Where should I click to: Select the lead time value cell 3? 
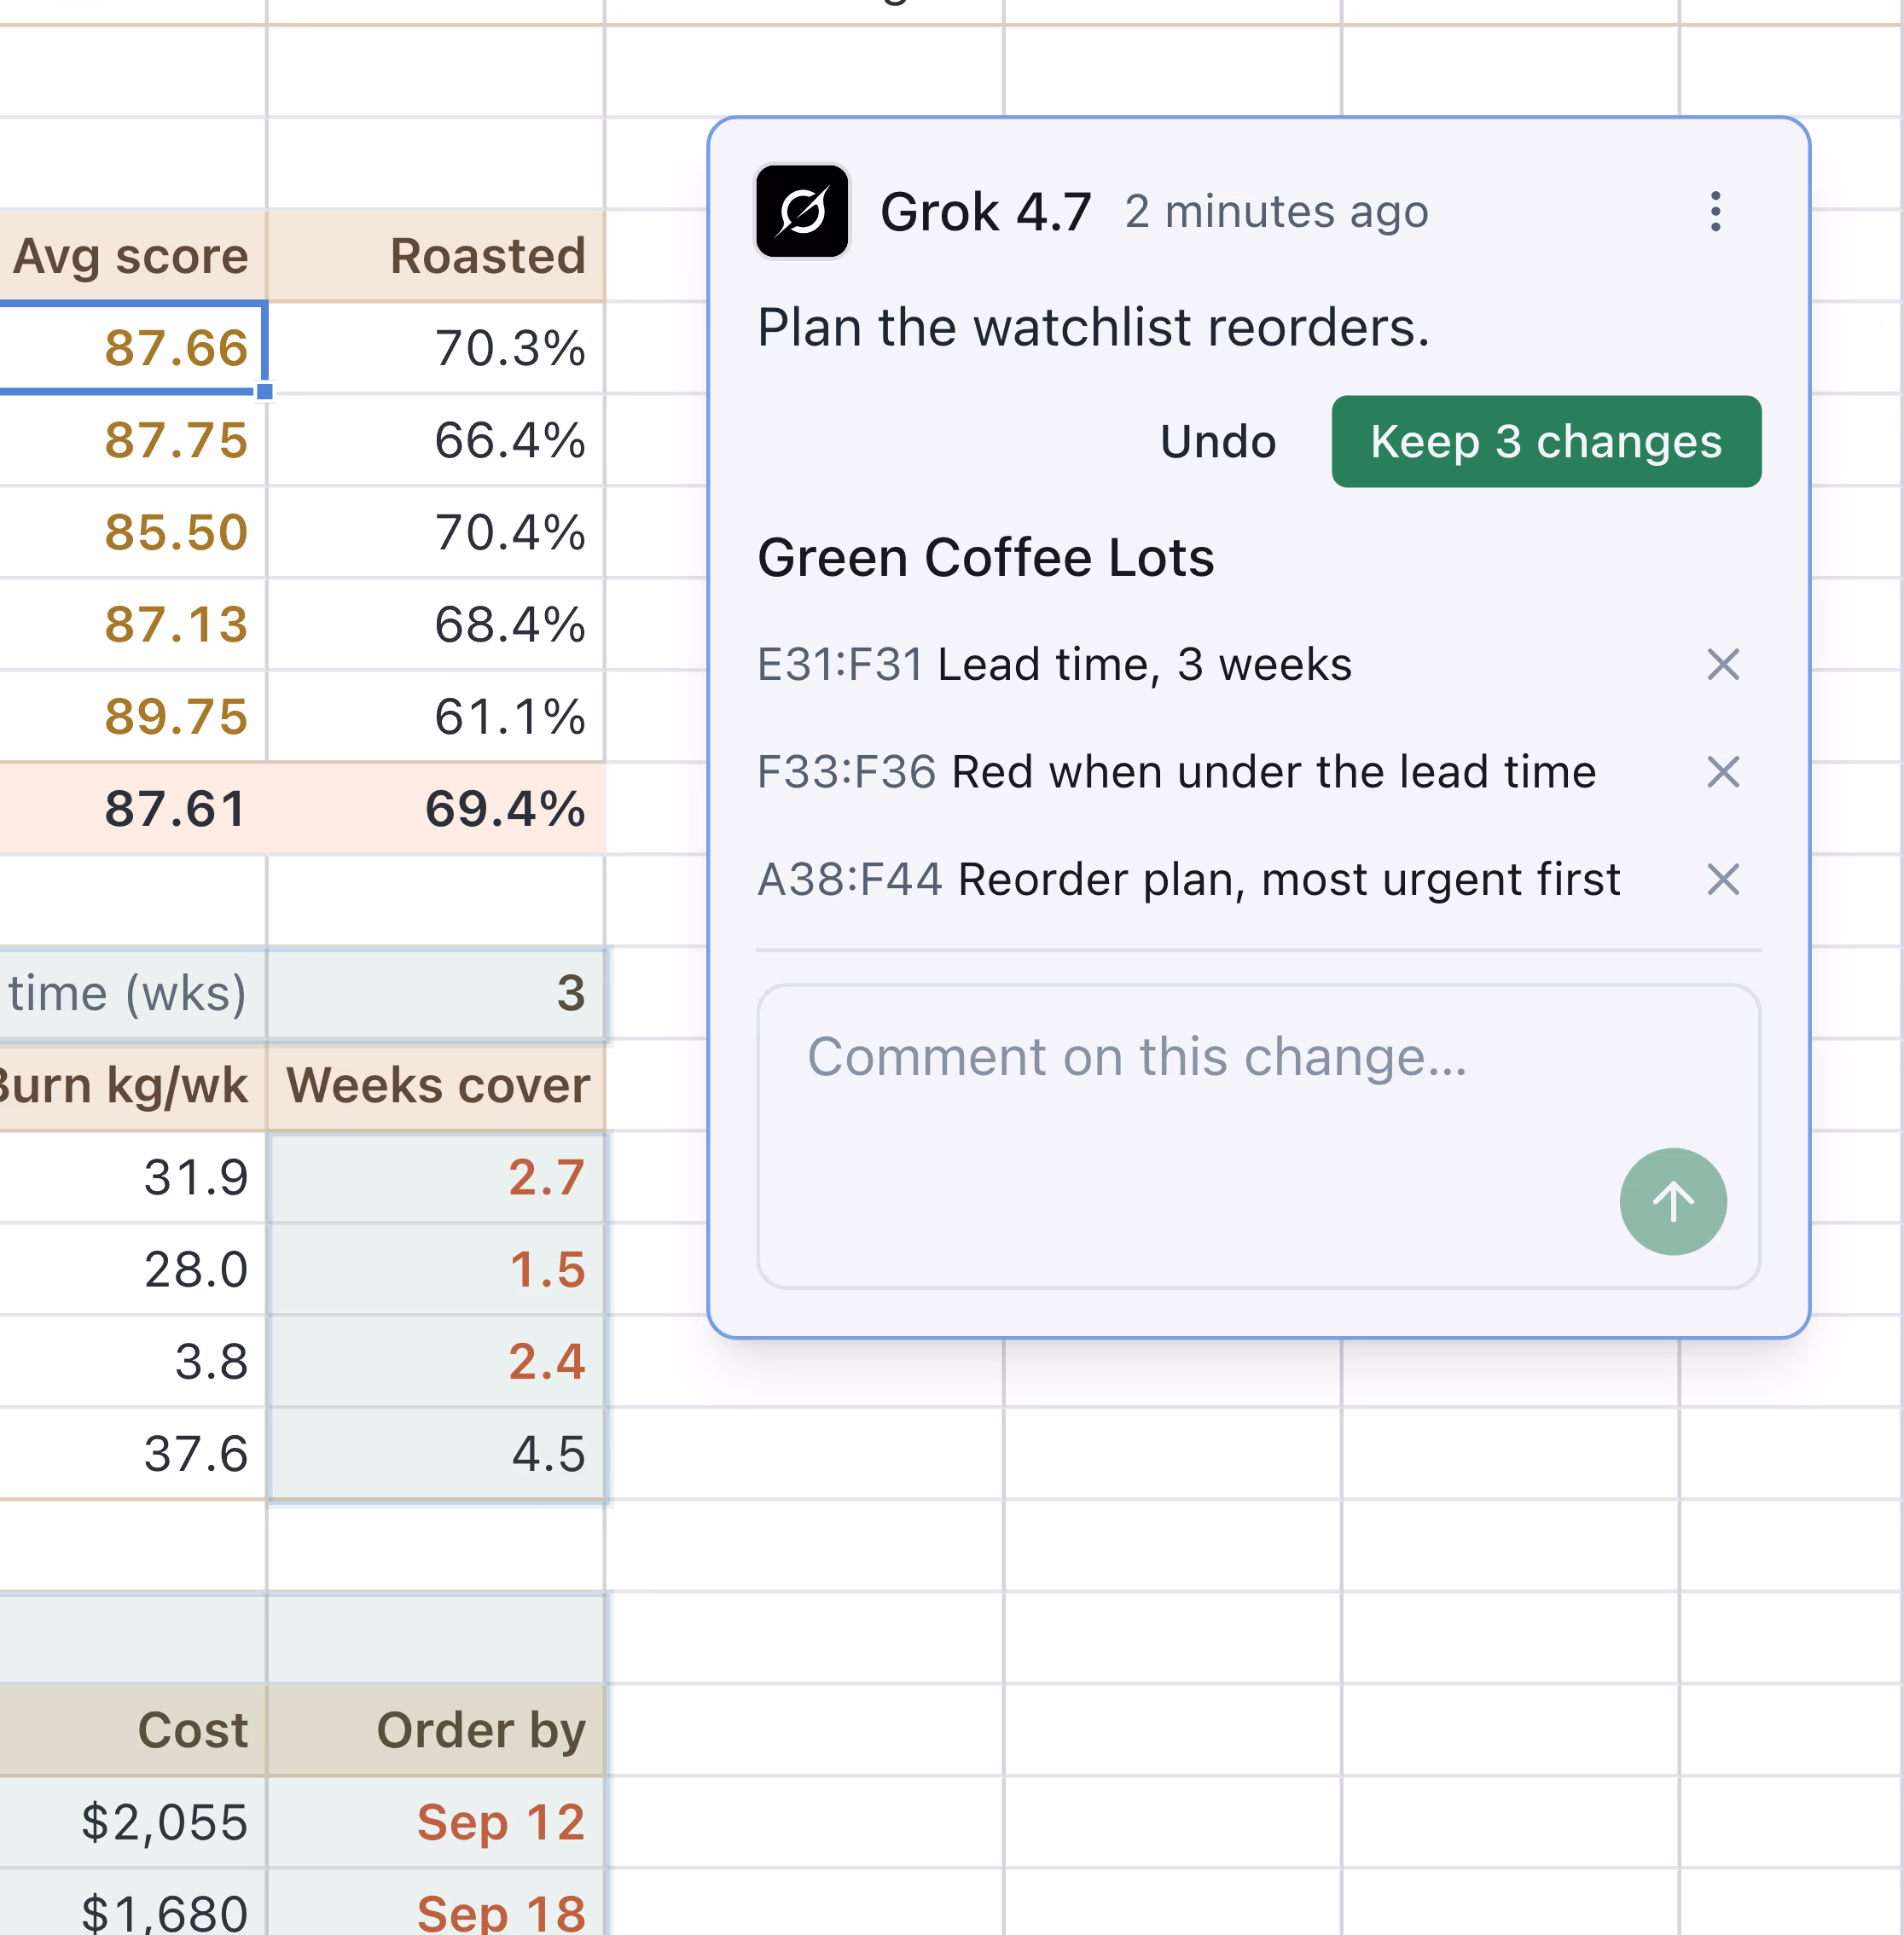pos(436,993)
